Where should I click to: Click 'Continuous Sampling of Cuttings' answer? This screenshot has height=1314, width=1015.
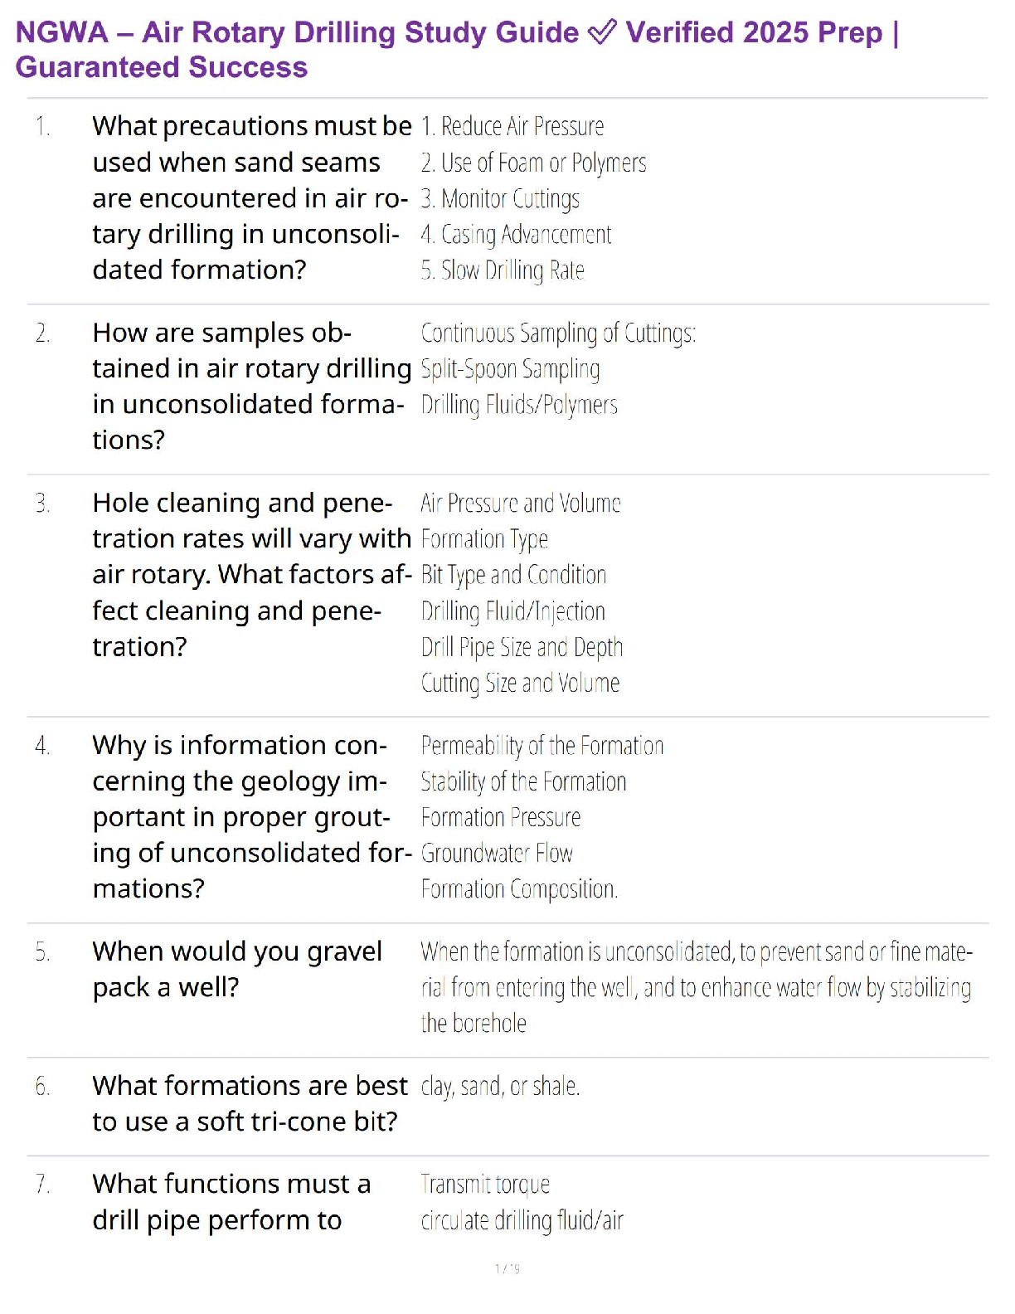coord(558,333)
